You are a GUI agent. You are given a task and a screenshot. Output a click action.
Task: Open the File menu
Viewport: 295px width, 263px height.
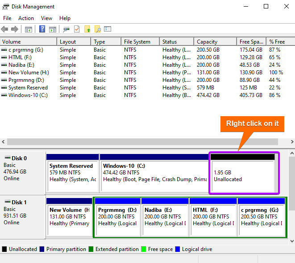point(7,18)
